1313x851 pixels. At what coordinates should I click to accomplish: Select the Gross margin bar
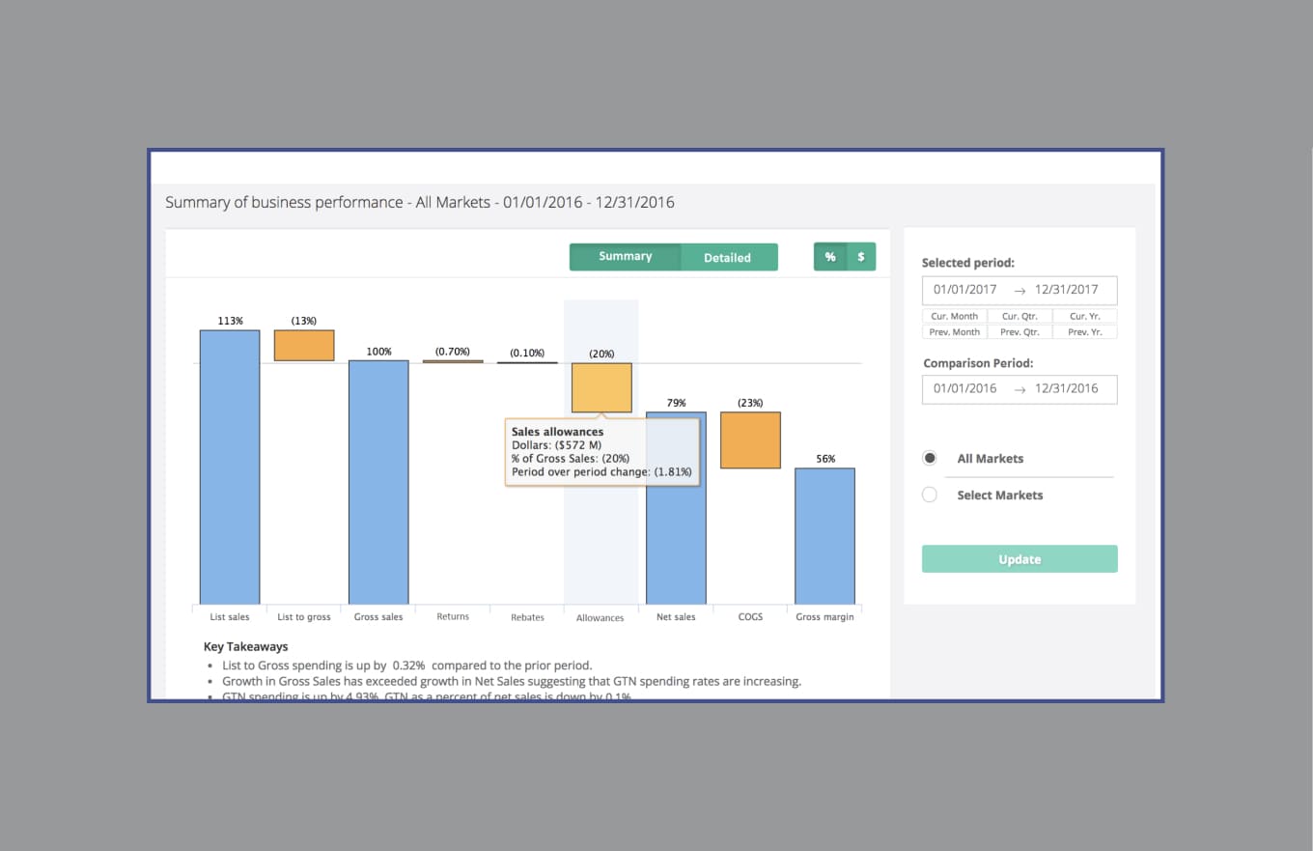824,536
